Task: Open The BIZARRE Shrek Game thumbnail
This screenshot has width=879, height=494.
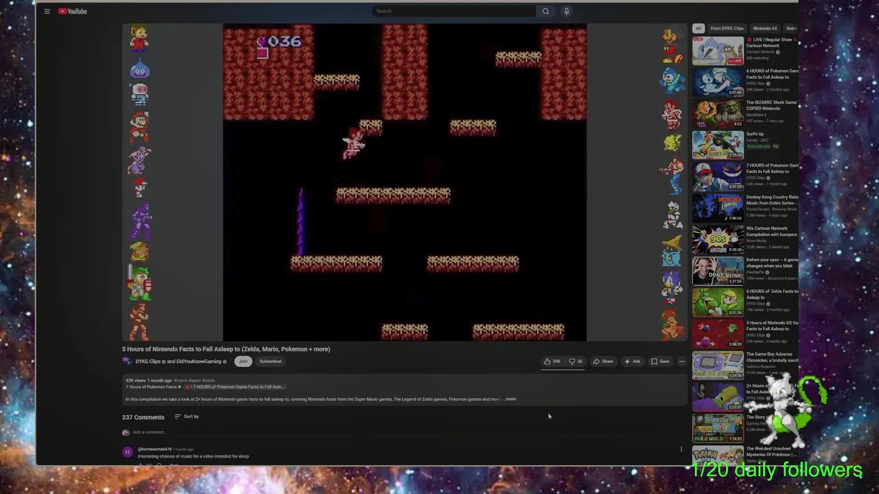Action: coord(718,114)
